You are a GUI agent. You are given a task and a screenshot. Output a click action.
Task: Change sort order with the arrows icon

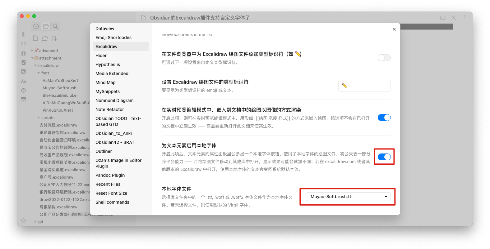pyautogui.click(x=54, y=38)
